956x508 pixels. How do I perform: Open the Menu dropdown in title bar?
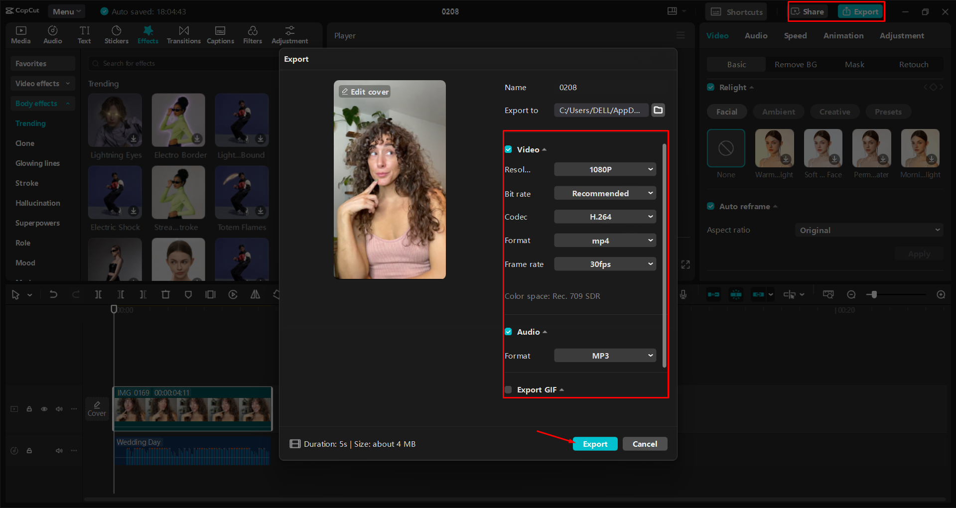coord(66,11)
